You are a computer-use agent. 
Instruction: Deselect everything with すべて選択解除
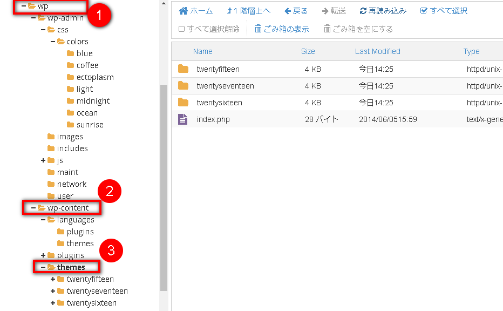point(209,29)
